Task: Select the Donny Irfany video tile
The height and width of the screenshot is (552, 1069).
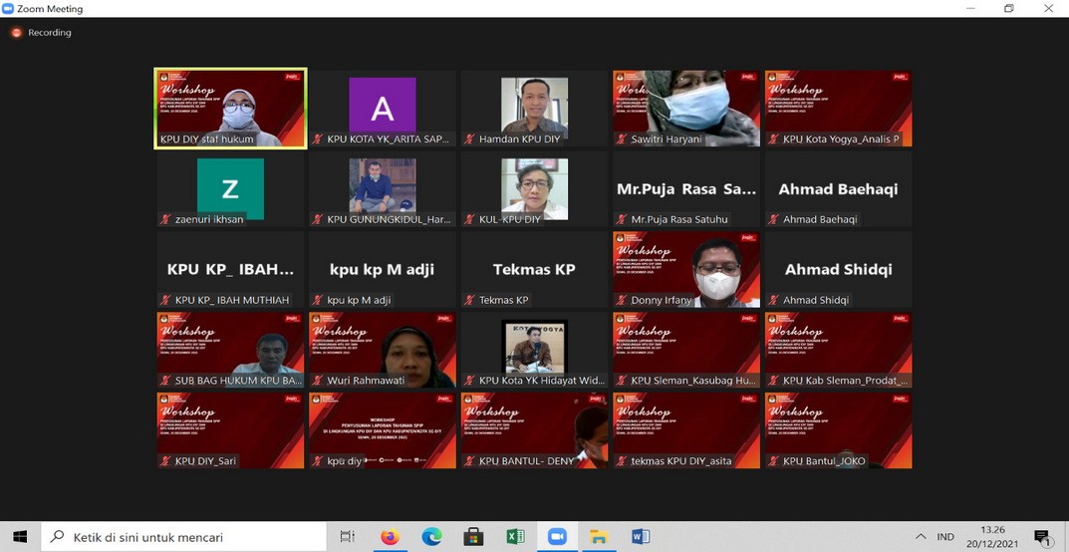Action: (686, 269)
